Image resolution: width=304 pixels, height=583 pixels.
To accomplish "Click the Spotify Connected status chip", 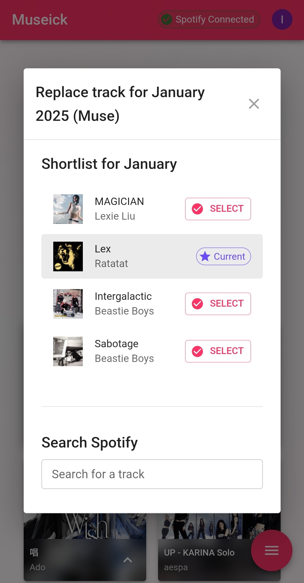I will pos(209,19).
